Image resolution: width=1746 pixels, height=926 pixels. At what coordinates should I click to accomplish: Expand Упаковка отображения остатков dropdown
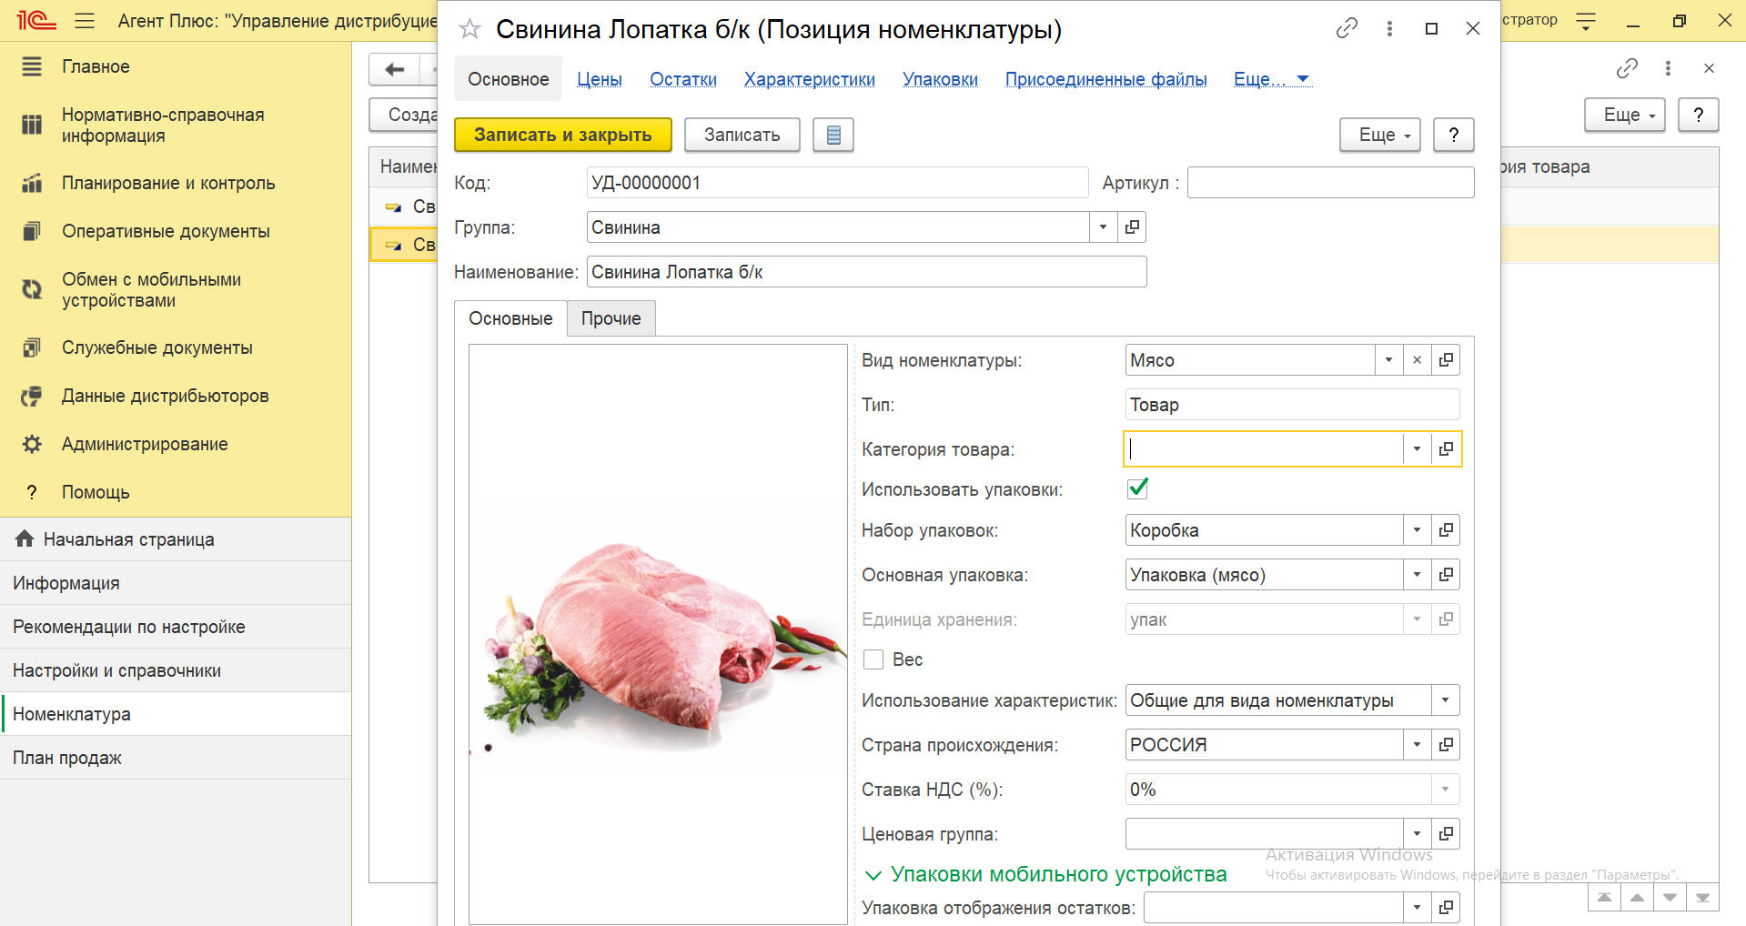(x=1417, y=908)
